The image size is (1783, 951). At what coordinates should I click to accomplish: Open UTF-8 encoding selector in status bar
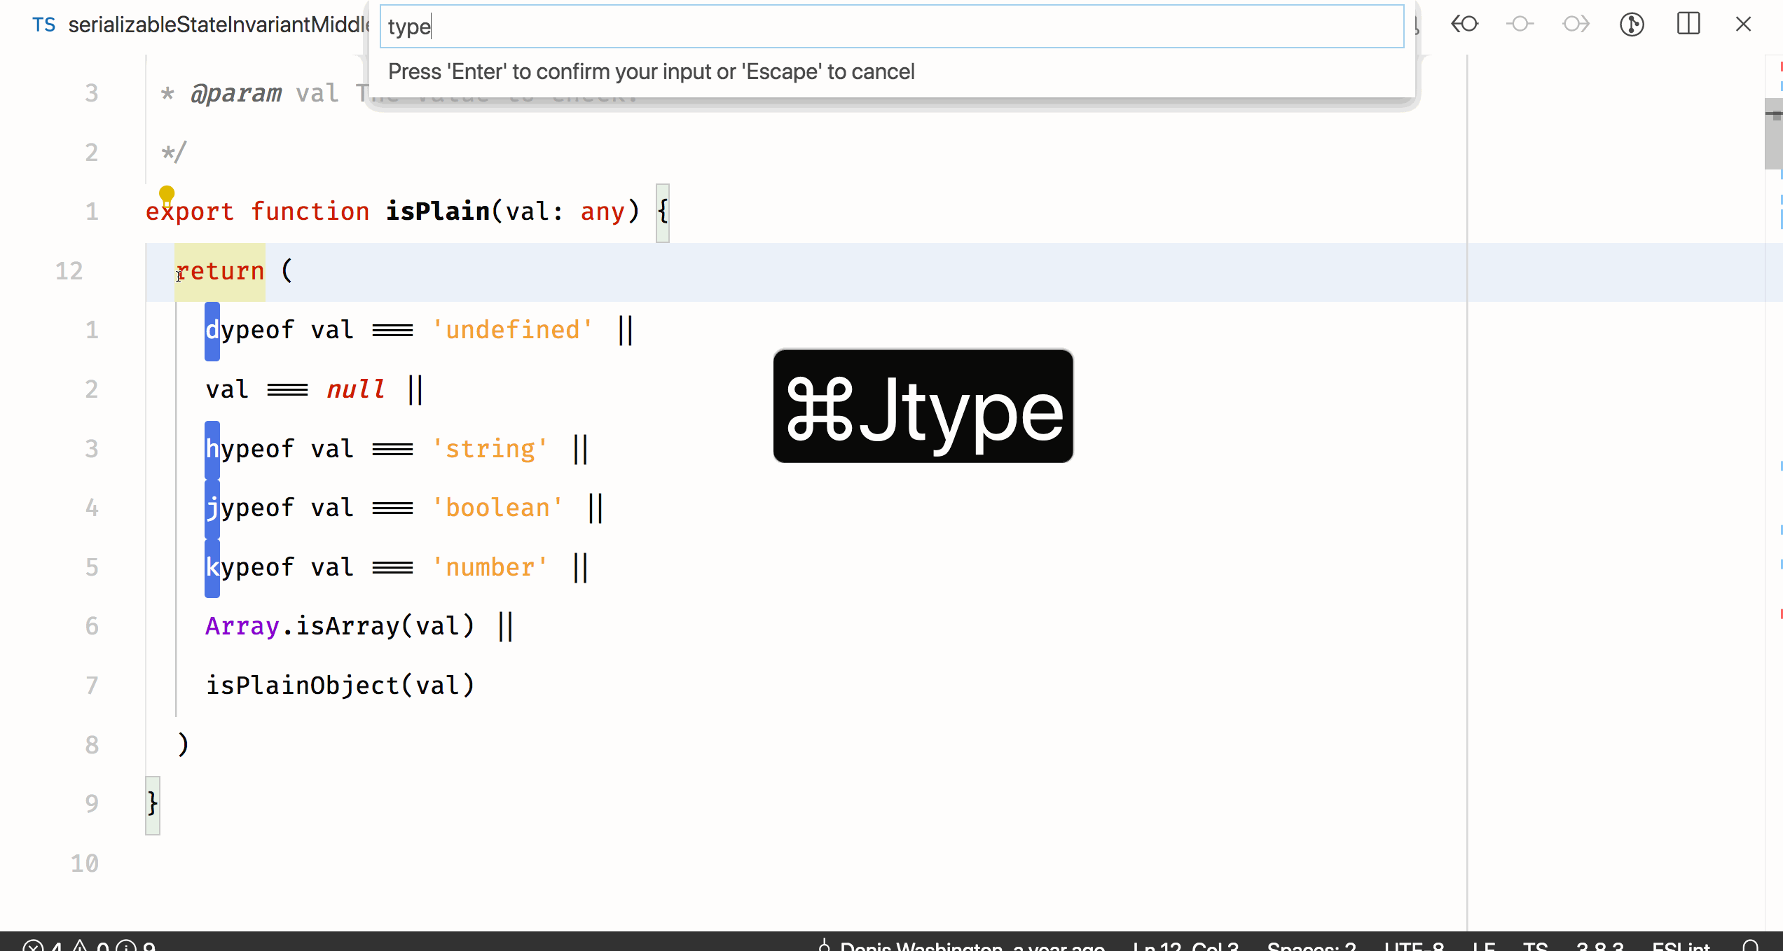click(x=1414, y=945)
